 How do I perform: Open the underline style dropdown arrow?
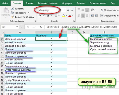click(x=51, y=16)
